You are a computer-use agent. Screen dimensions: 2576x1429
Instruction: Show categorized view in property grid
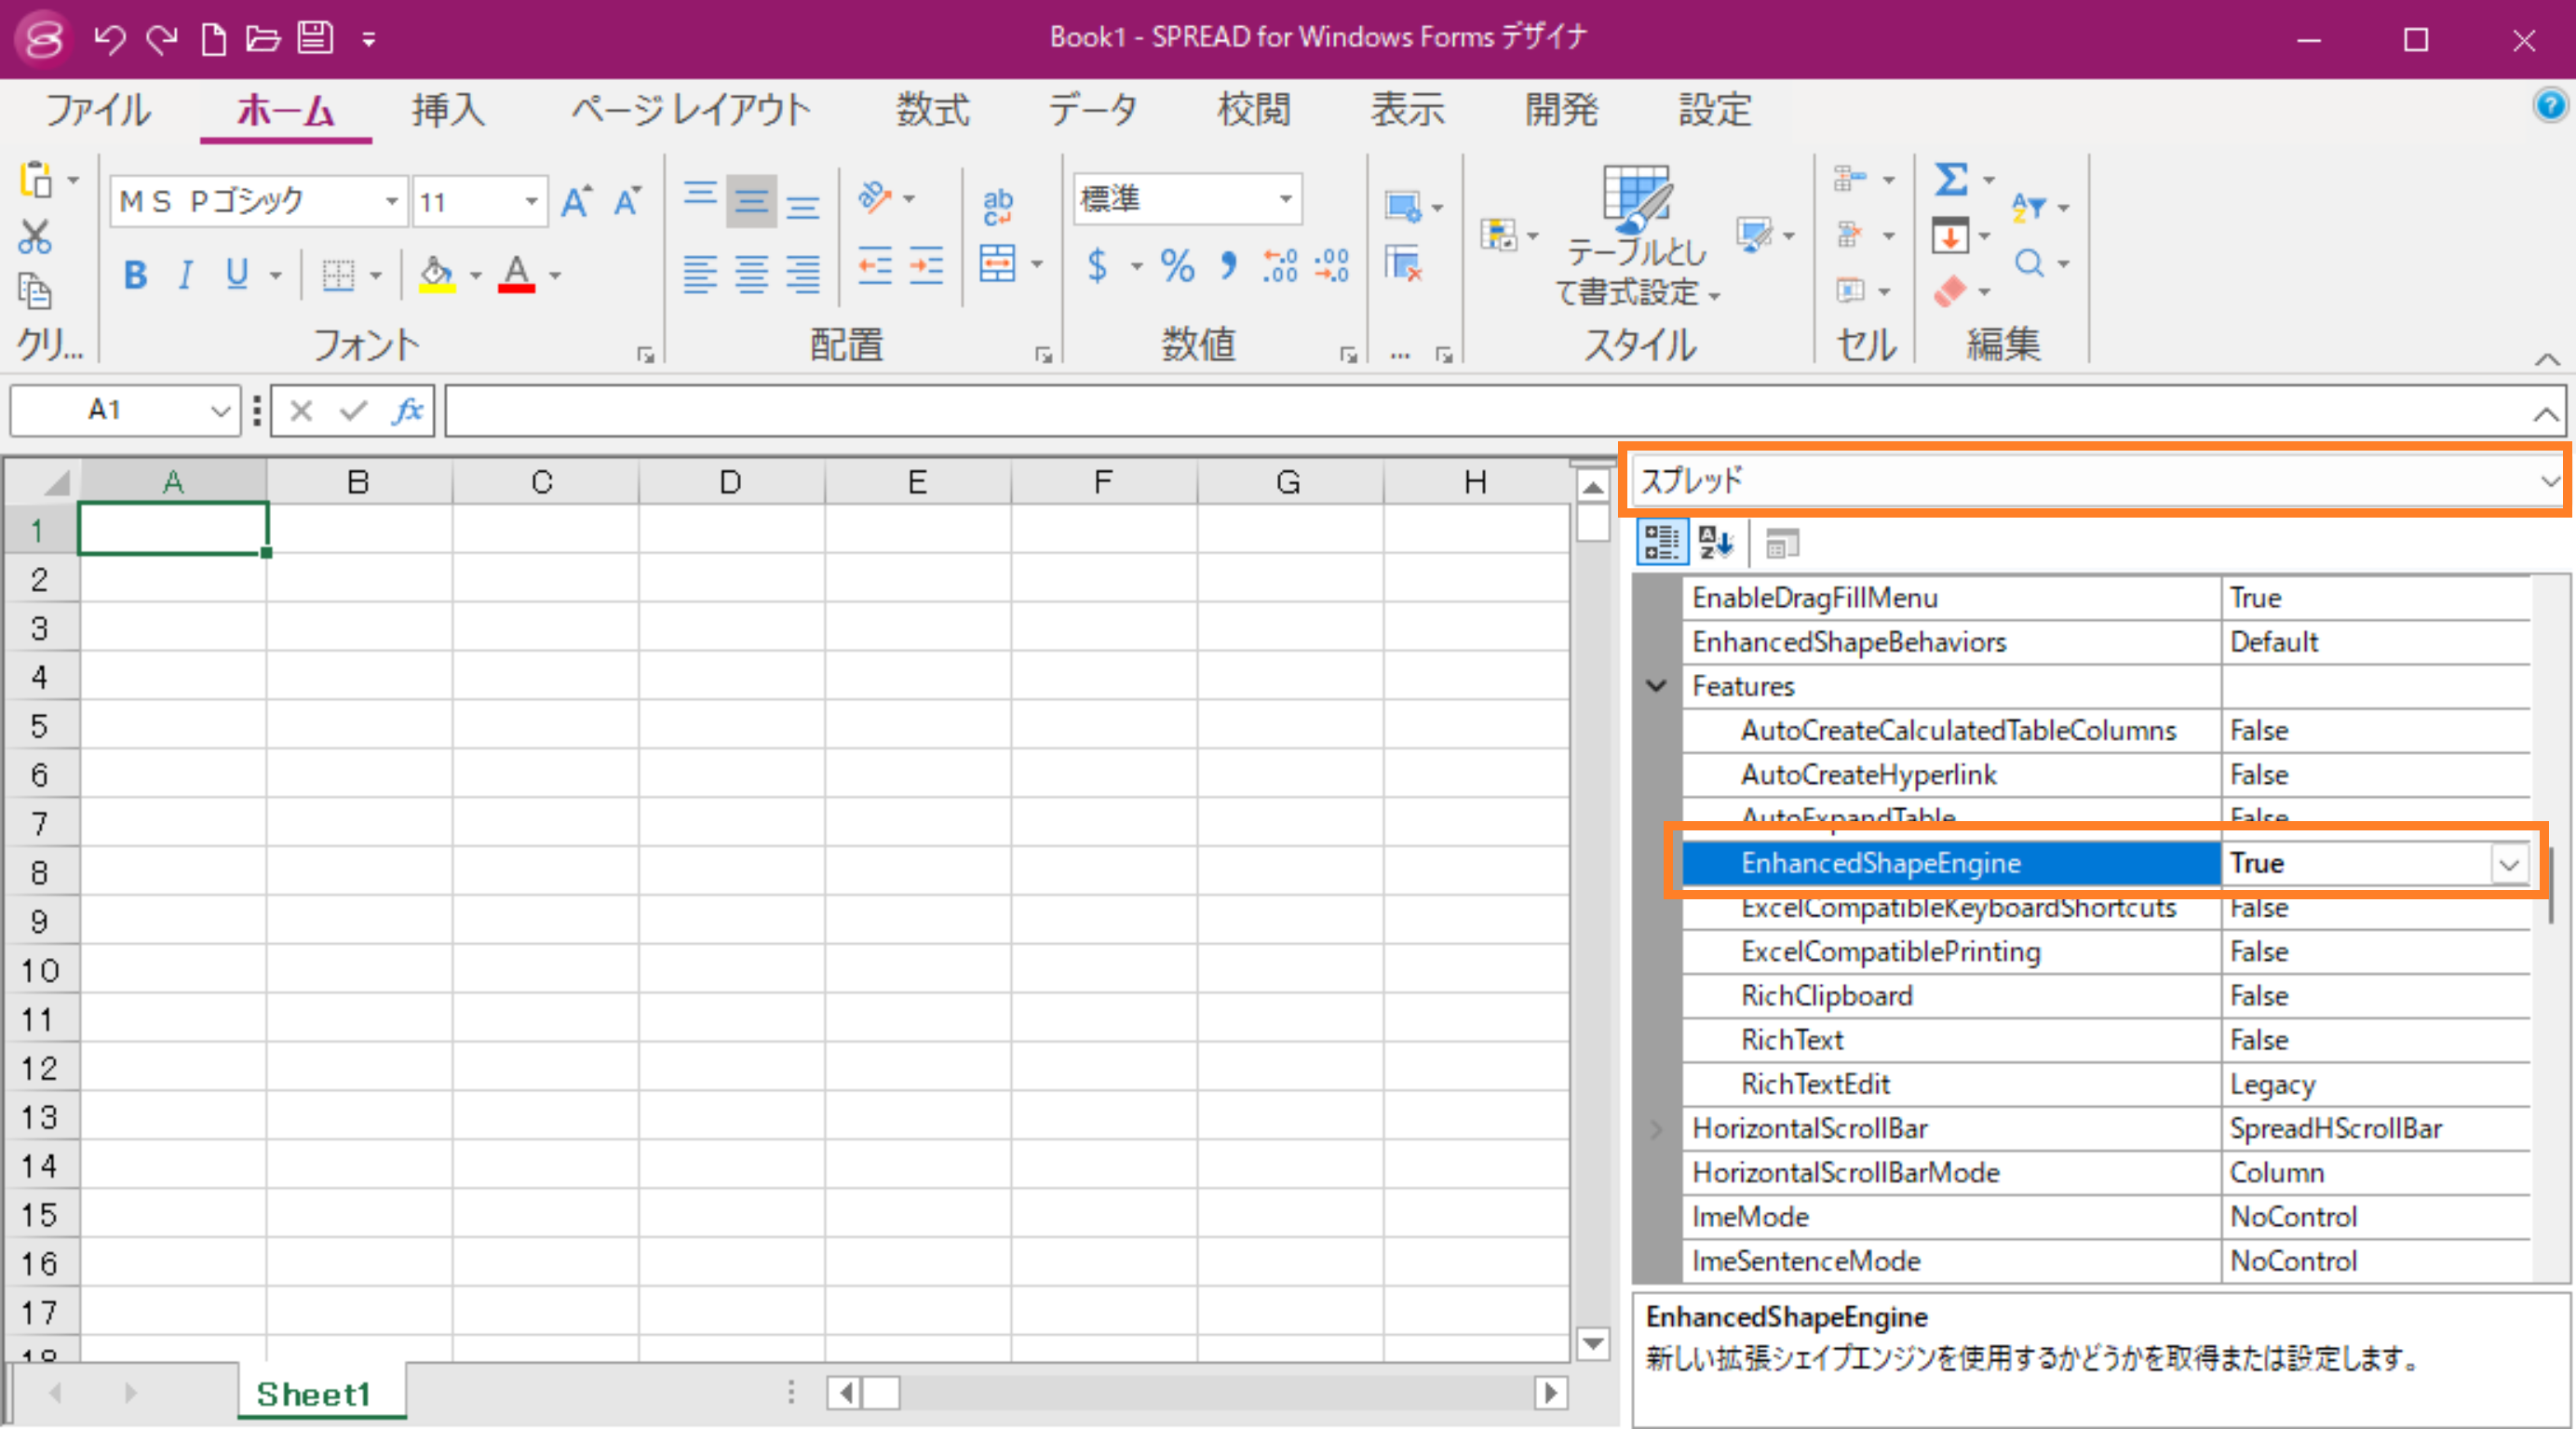click(x=1661, y=543)
